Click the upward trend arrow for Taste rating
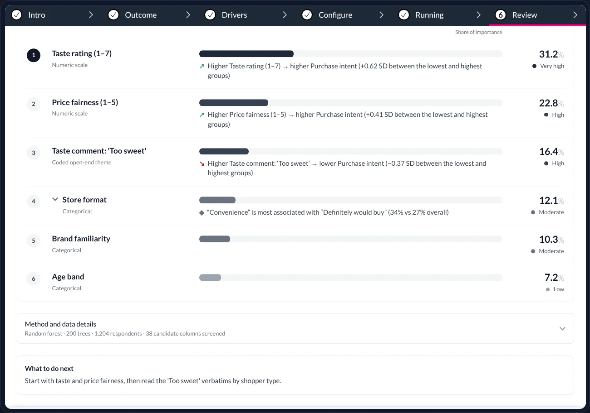The height and width of the screenshot is (413, 590). point(202,66)
